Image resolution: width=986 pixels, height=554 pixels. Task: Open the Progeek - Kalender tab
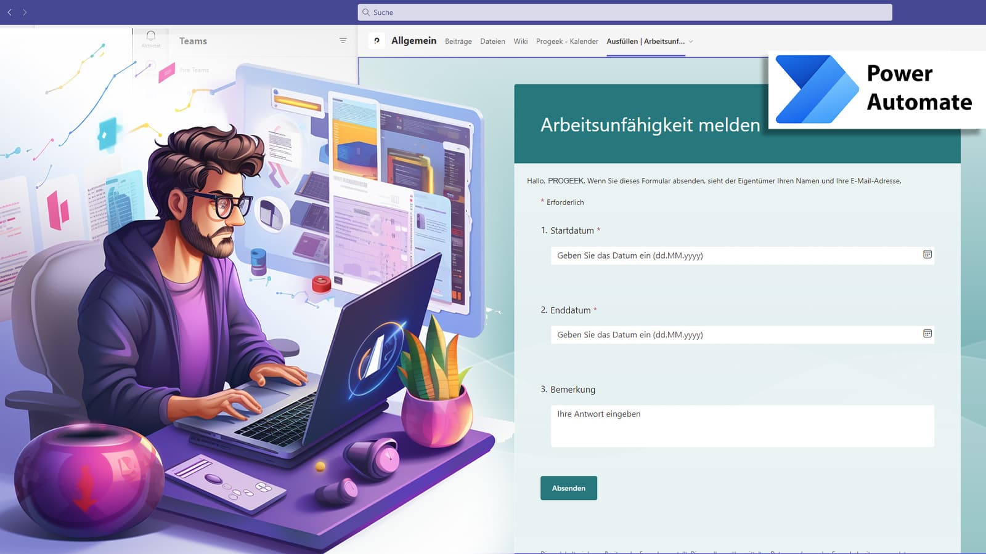coord(567,41)
